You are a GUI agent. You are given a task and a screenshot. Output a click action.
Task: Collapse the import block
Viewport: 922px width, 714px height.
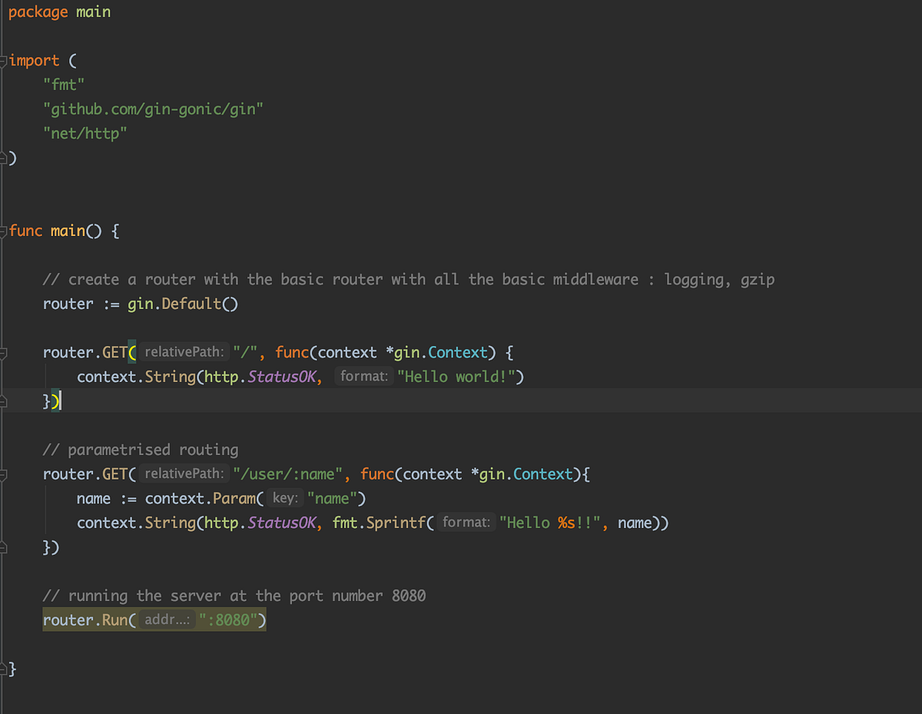(x=4, y=60)
